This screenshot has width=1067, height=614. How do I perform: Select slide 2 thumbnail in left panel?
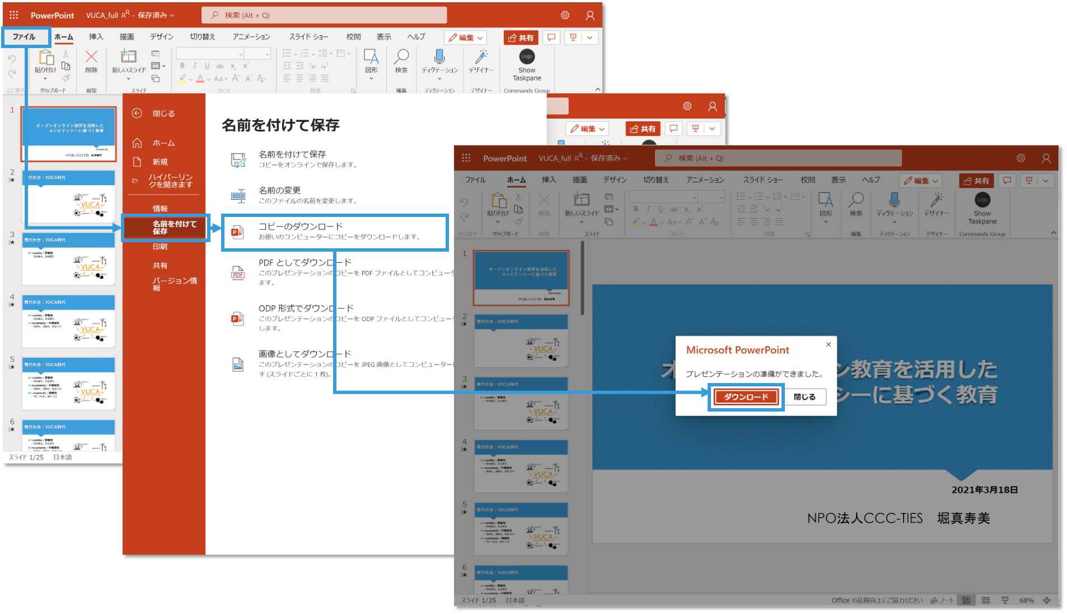point(68,197)
